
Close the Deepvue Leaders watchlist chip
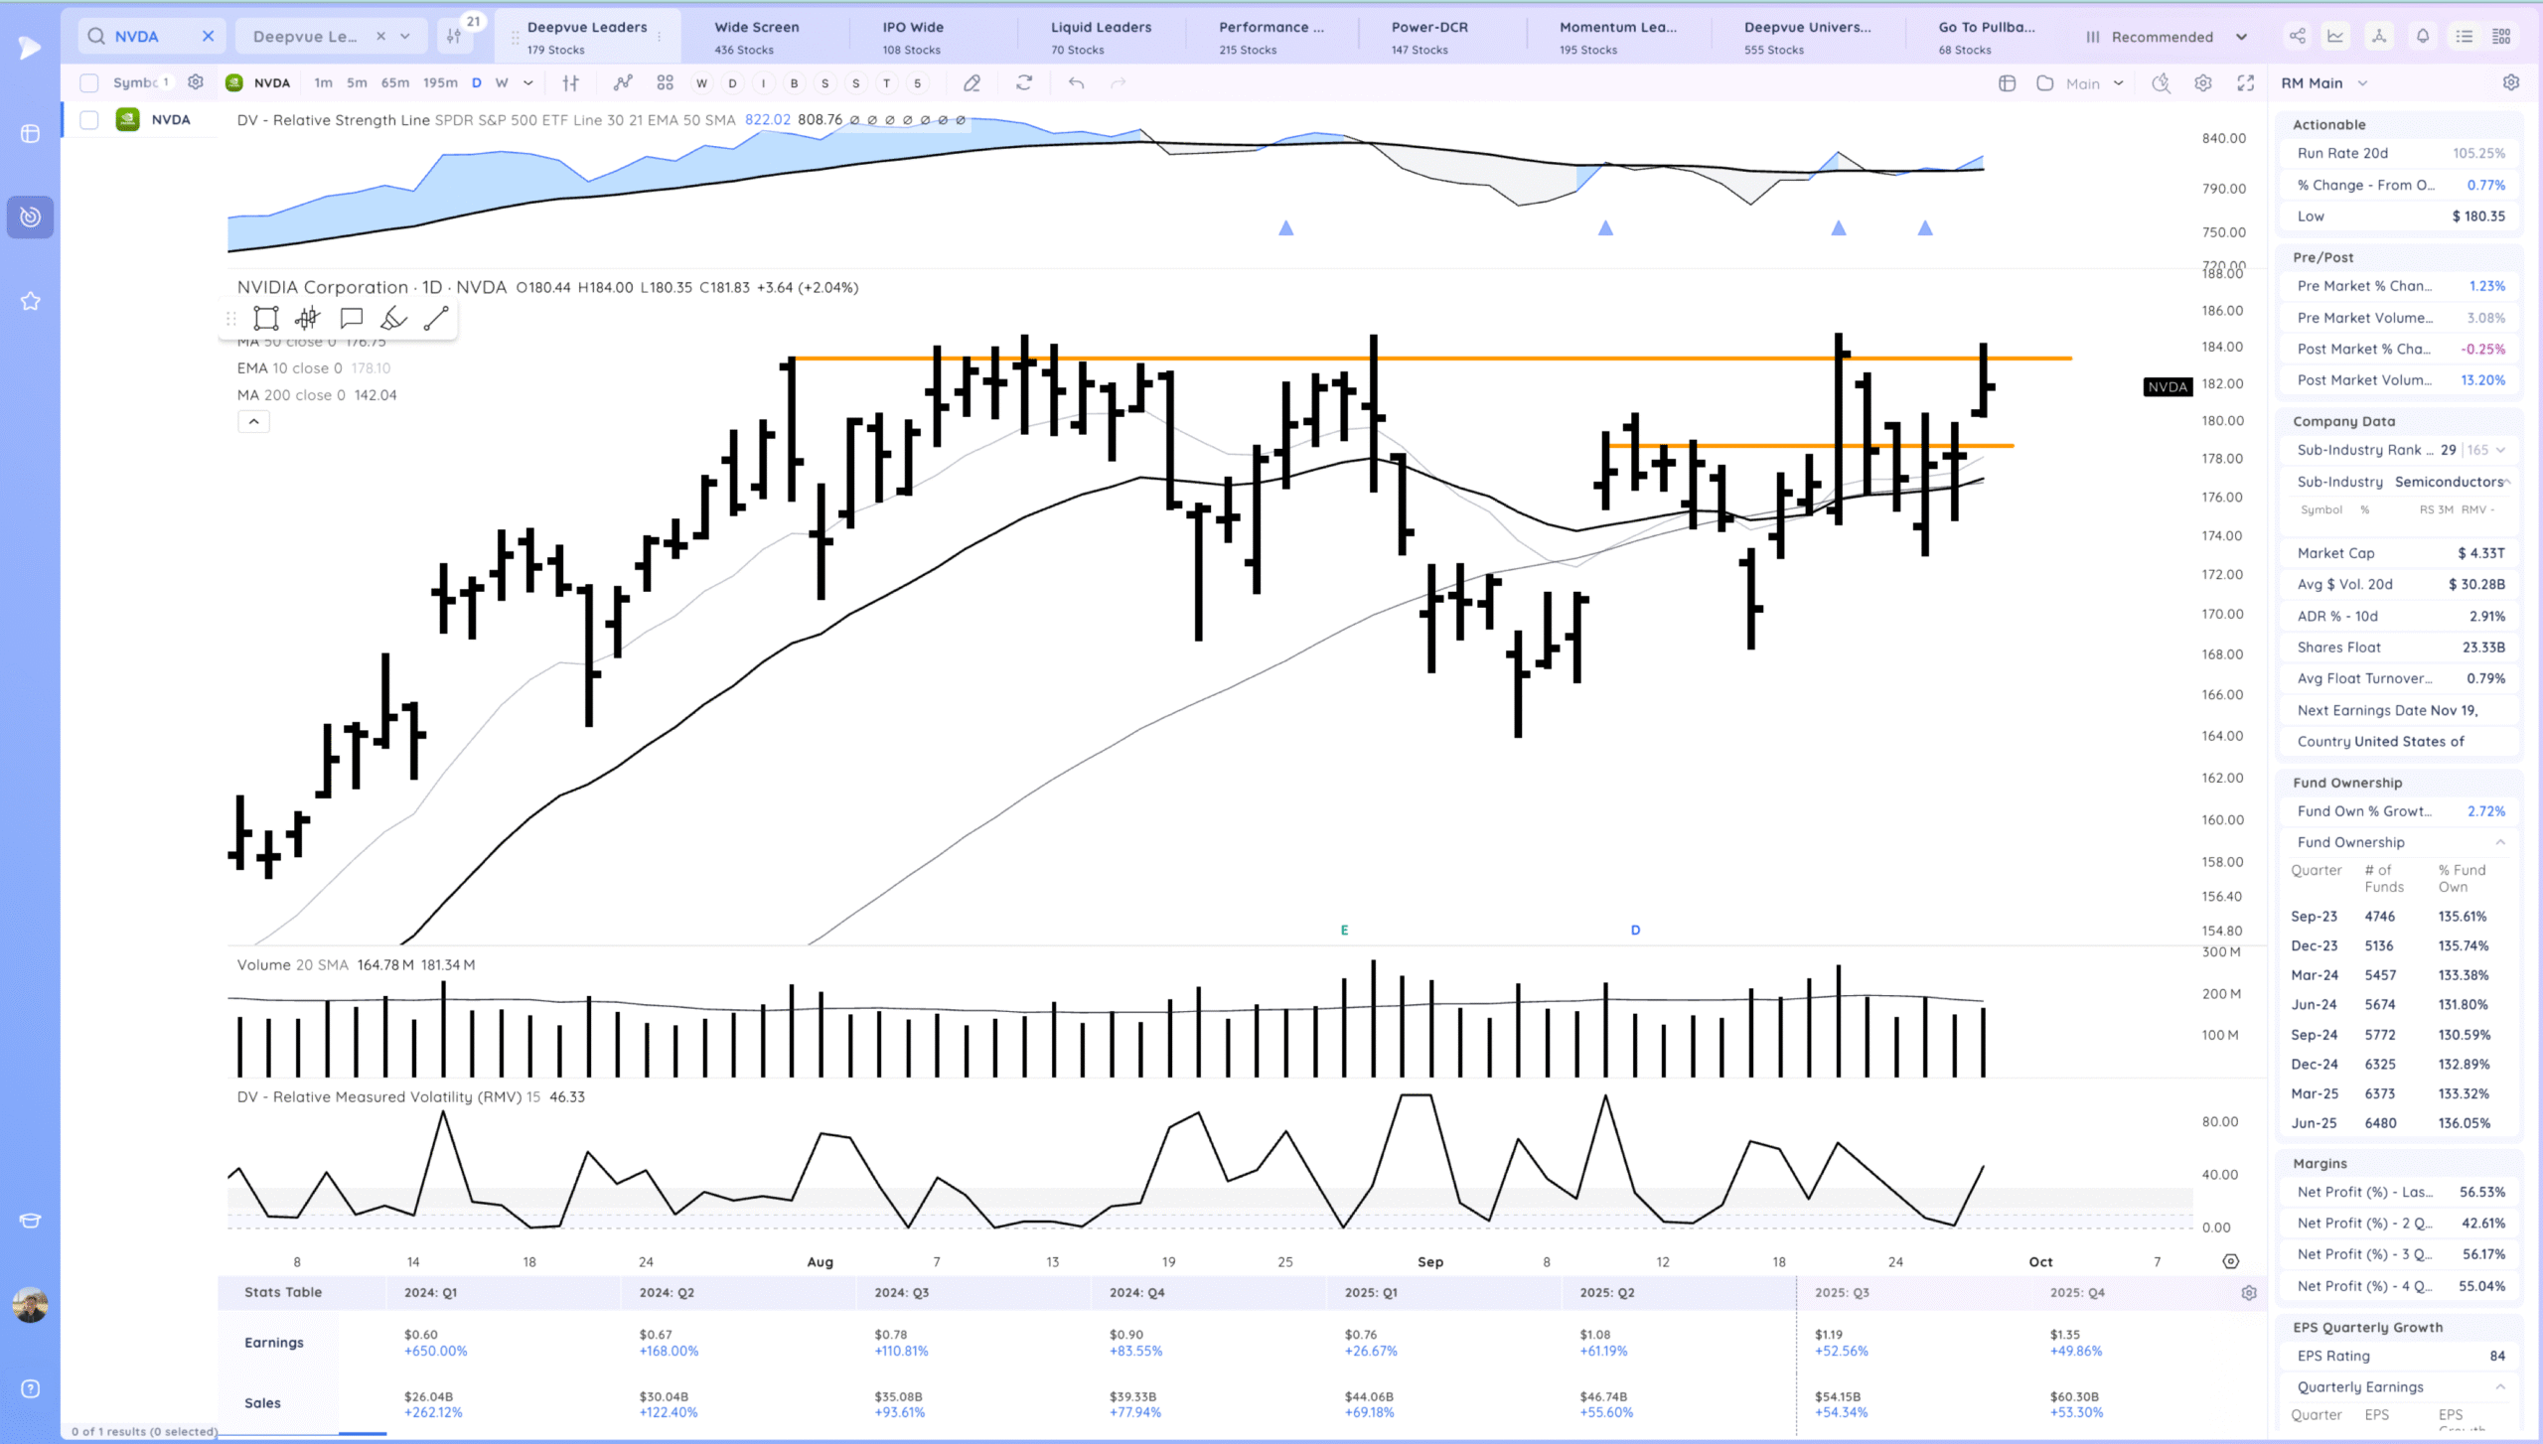point(380,36)
